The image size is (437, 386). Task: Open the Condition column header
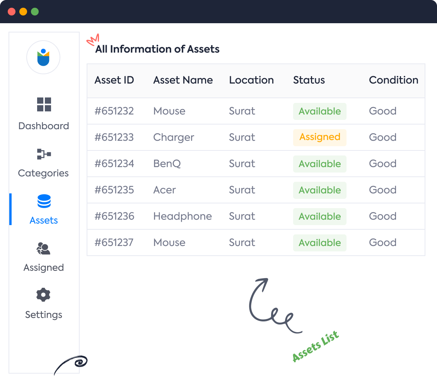pos(393,80)
